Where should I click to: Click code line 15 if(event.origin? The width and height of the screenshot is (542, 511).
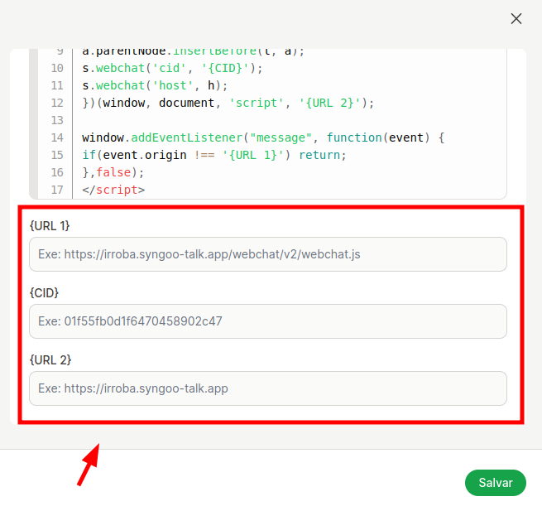click(214, 155)
